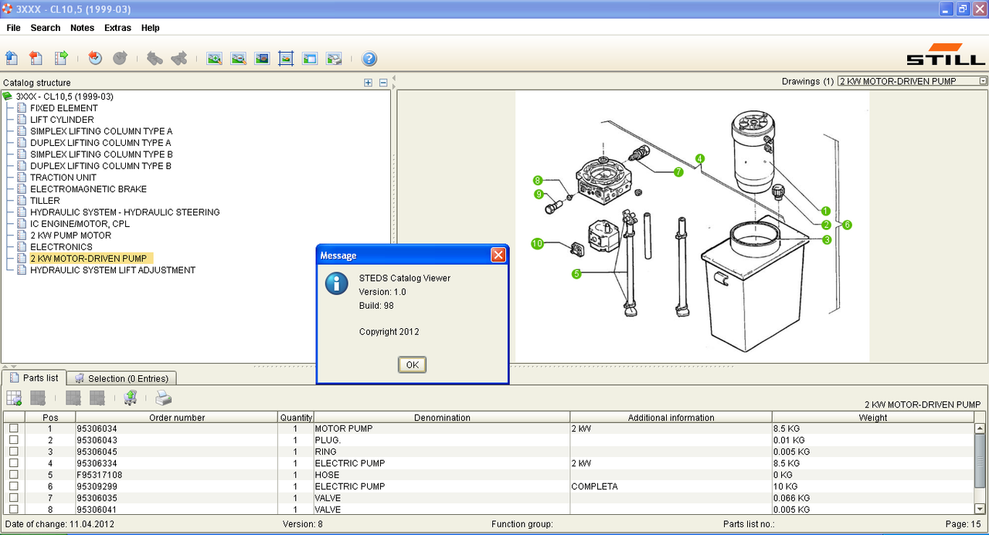Screen dimensions: 989x535
Task: Select ELECTROMAGNETIC BRAKE in the catalog tree
Action: [x=88, y=189]
